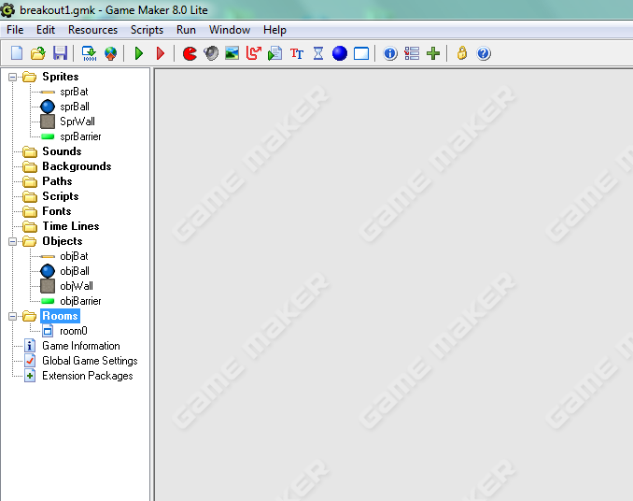The width and height of the screenshot is (633, 501).
Task: Save the game with the floppy disk icon
Action: point(60,53)
